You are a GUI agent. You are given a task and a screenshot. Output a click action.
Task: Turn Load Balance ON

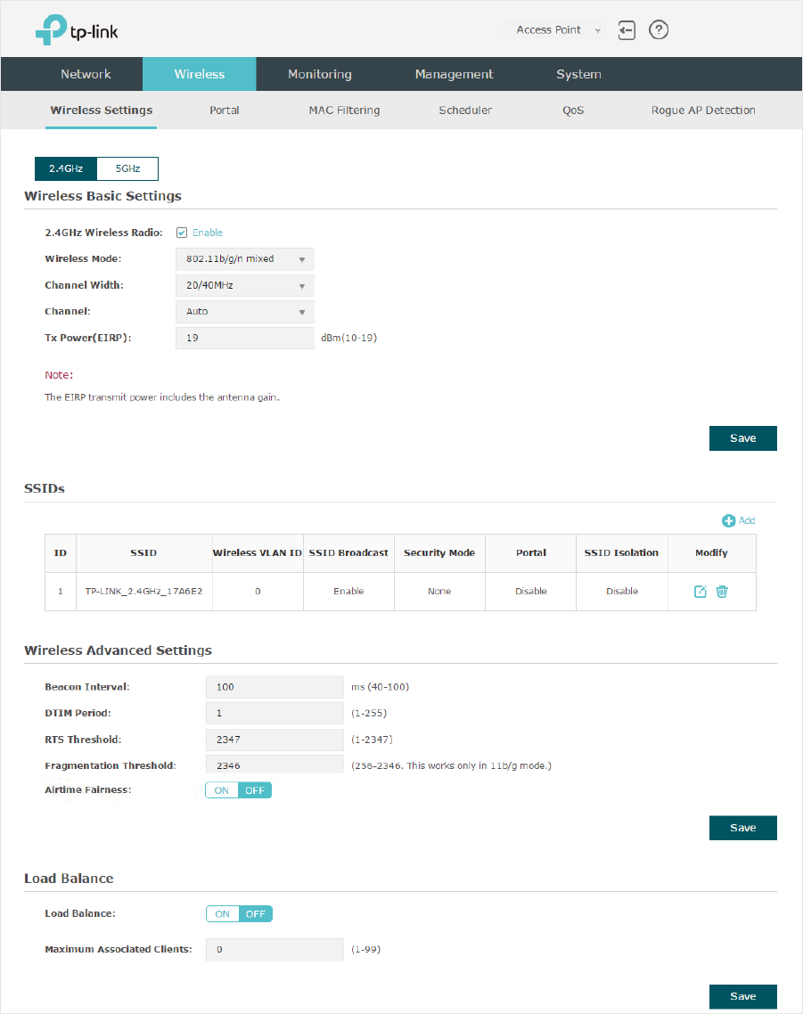tap(222, 914)
